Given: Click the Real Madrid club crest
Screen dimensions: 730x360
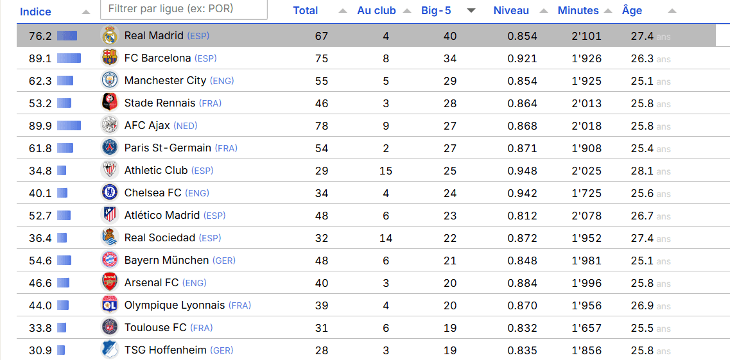Looking at the screenshot, I should (x=110, y=36).
